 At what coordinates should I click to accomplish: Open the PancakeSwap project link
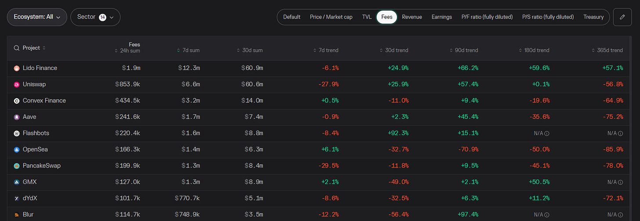42,166
